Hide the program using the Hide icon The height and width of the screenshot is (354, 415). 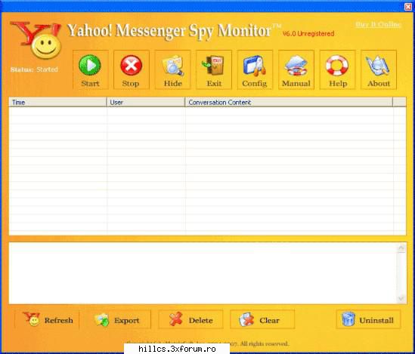click(172, 69)
